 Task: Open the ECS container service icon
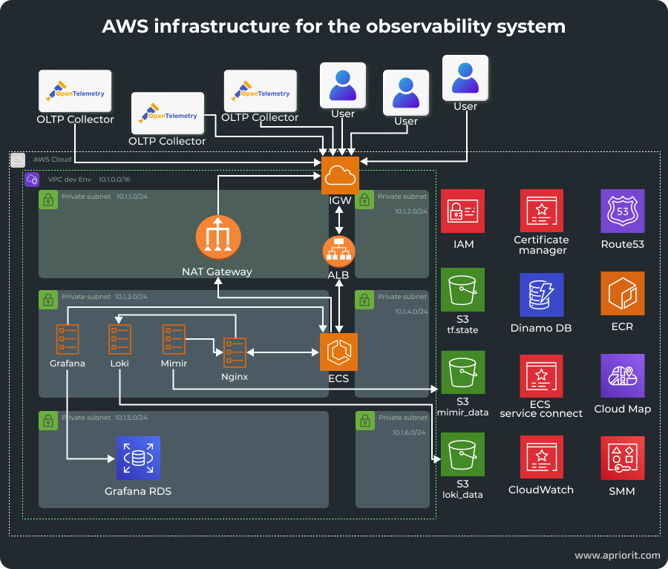339,352
